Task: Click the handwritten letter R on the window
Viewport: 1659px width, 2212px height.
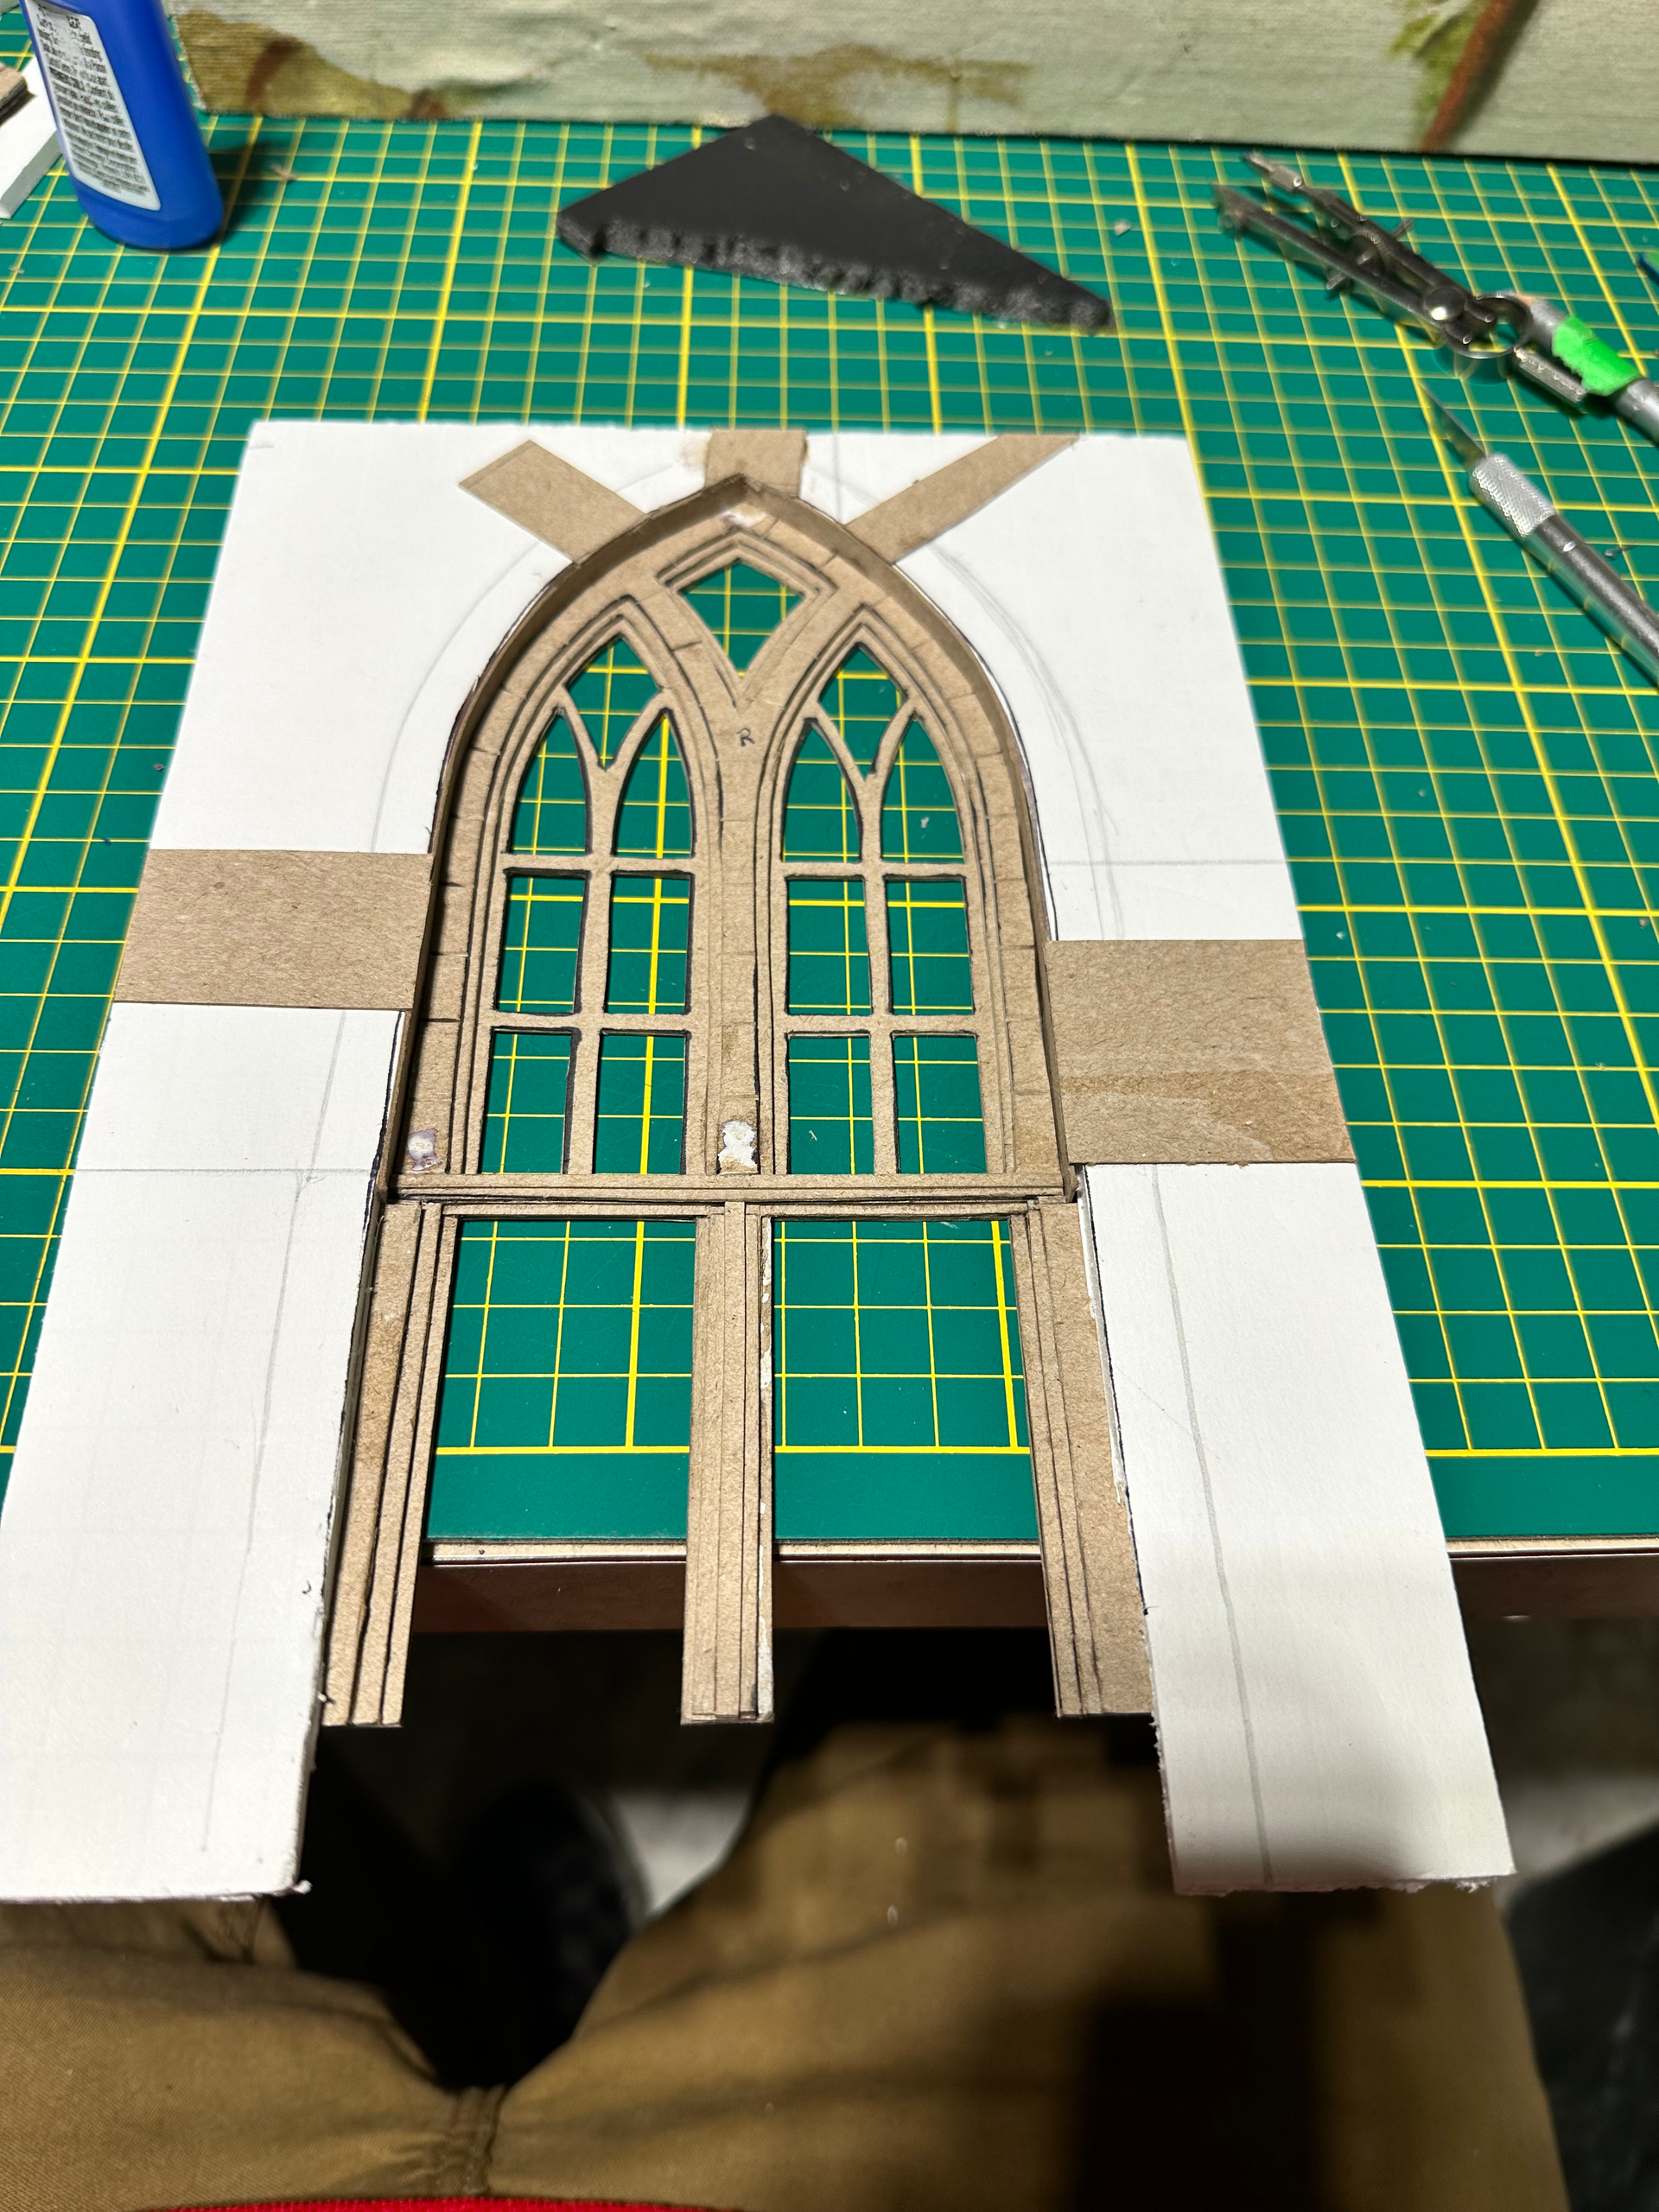Action: pyautogui.click(x=744, y=739)
